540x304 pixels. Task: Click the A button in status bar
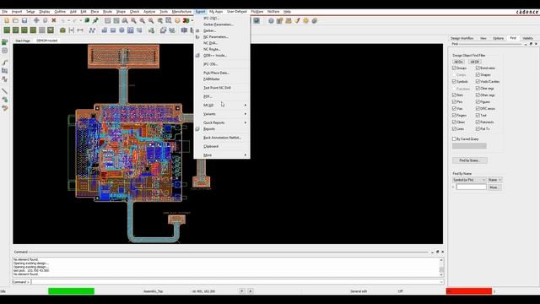point(251,291)
